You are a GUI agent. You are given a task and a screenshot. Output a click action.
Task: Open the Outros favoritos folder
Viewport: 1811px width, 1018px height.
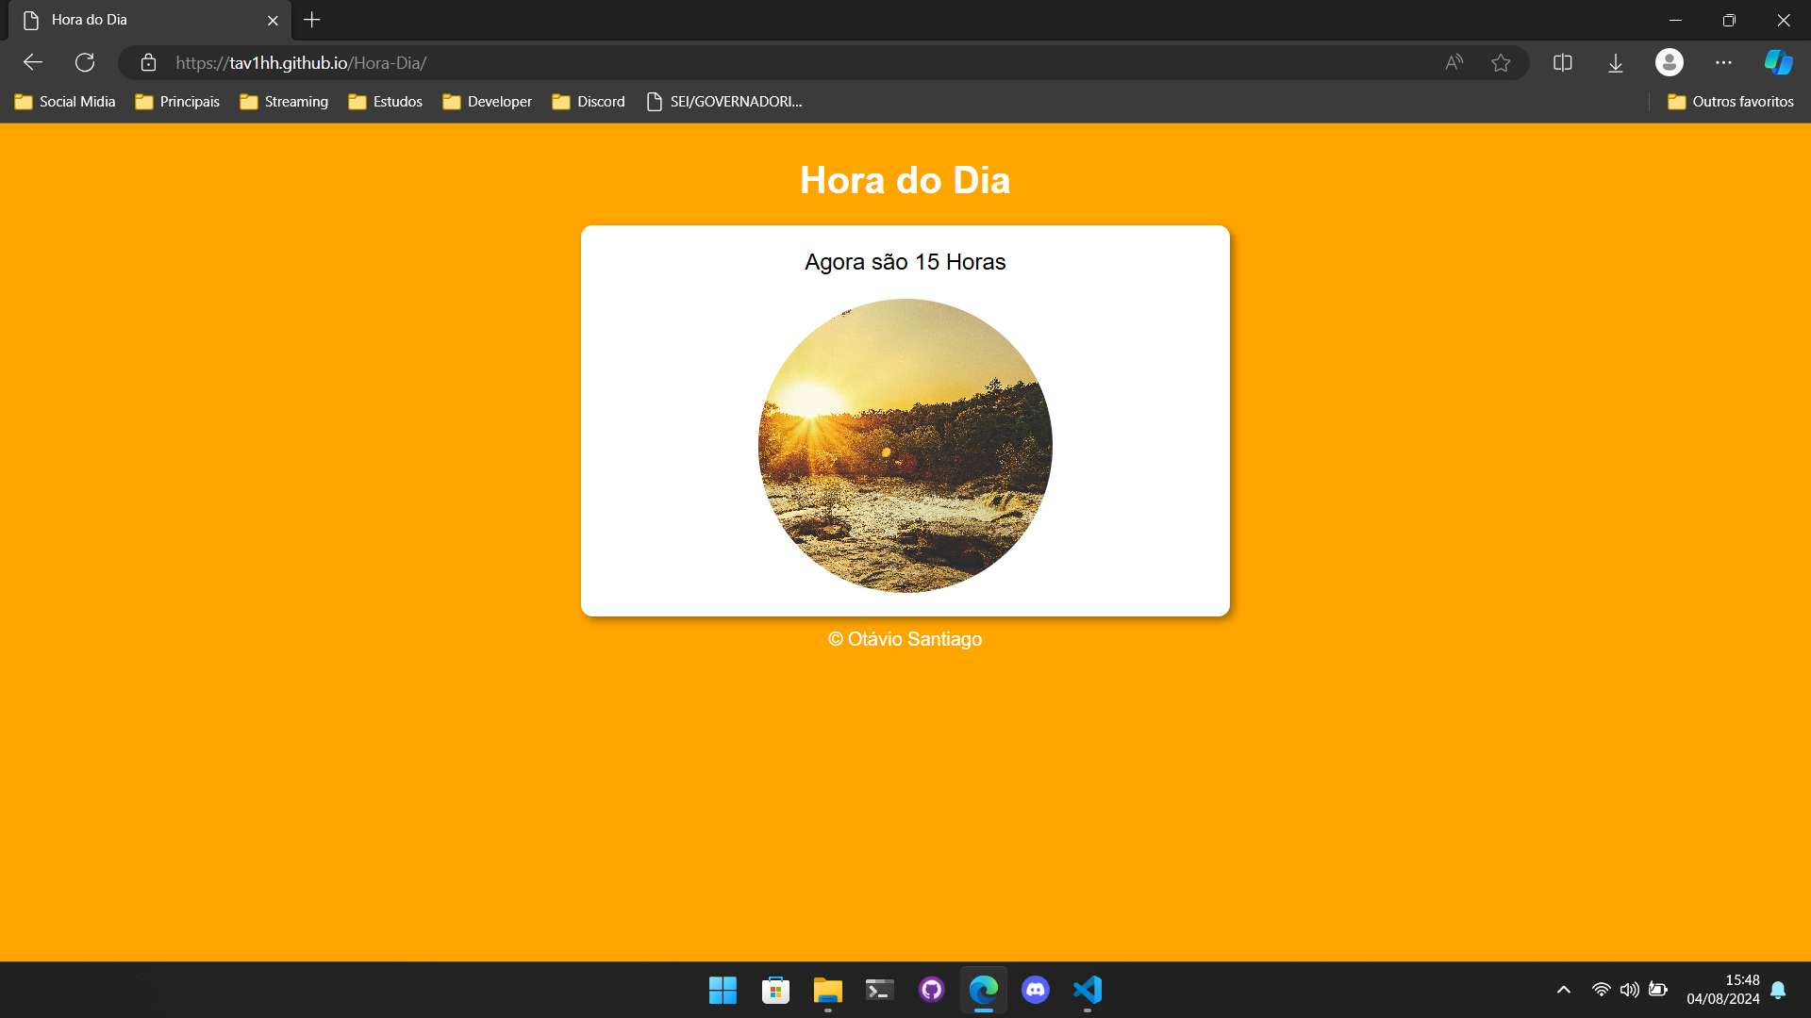[x=1731, y=102]
